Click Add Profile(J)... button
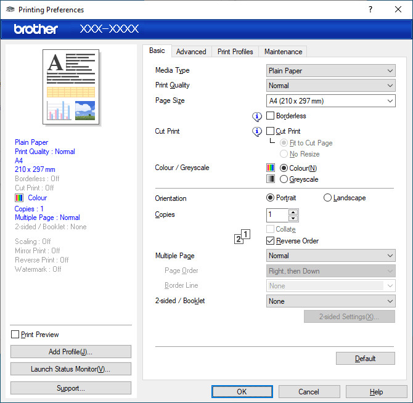 [x=71, y=352]
